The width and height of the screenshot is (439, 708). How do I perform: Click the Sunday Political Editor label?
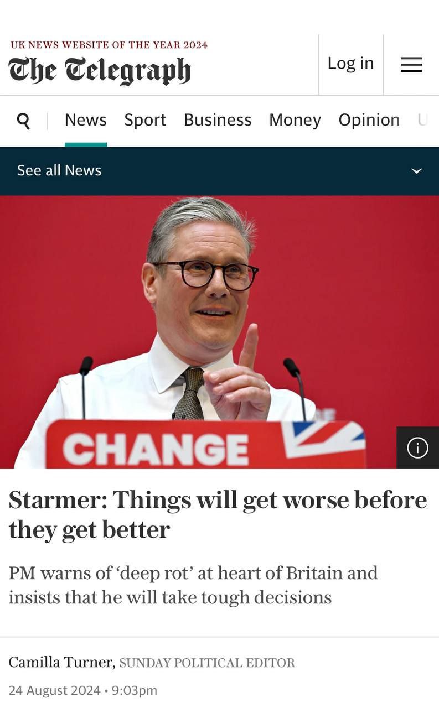(x=207, y=663)
